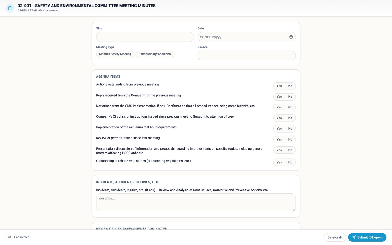Image resolution: width=392 pixels, height=245 pixels.
Task: Click the incidents describe text area
Action: coord(196,202)
